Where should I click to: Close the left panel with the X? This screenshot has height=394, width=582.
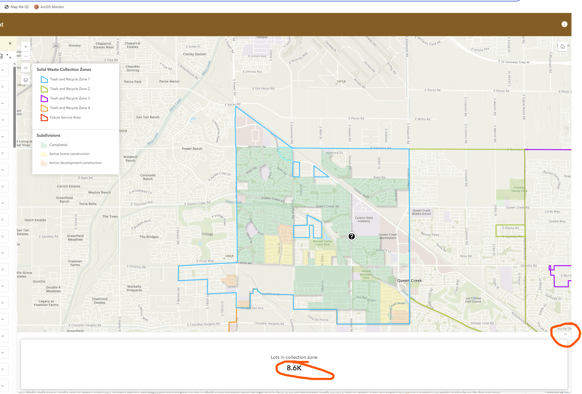tap(10, 43)
